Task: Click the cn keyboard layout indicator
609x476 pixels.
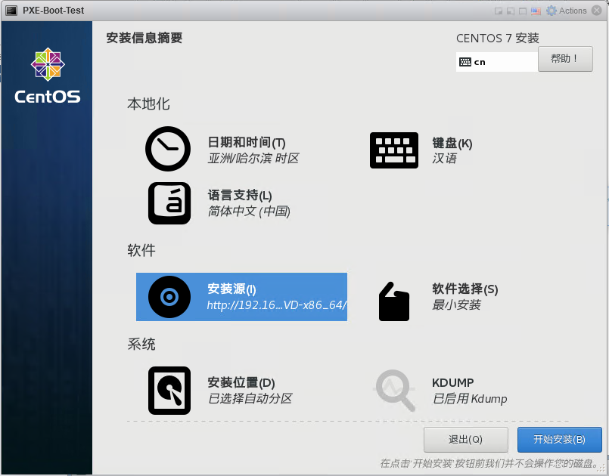Action: click(497, 62)
